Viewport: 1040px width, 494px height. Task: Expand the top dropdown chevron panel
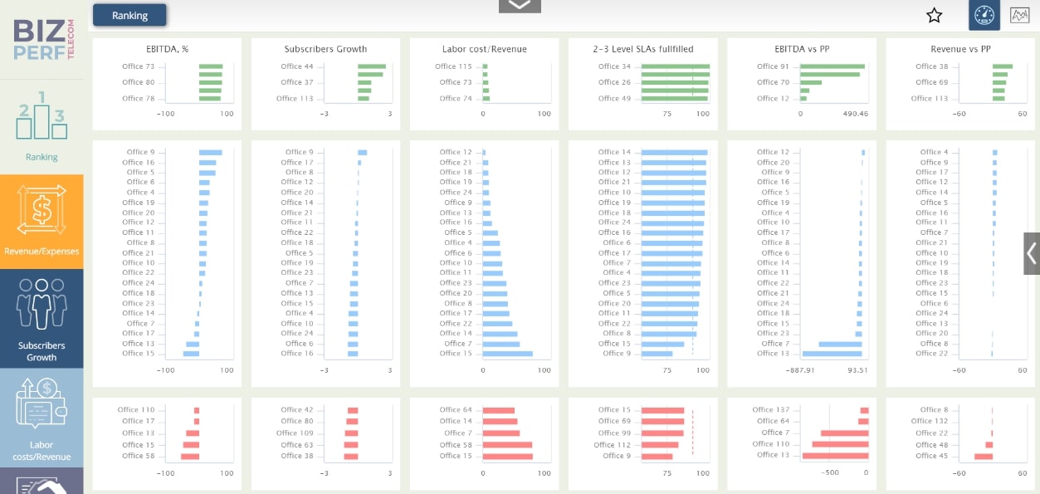pyautogui.click(x=520, y=6)
